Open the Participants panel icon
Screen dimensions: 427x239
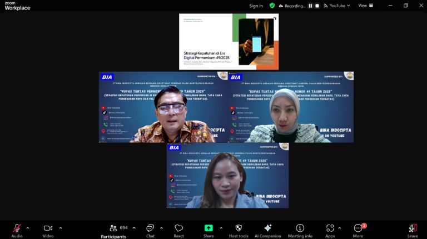point(113,228)
